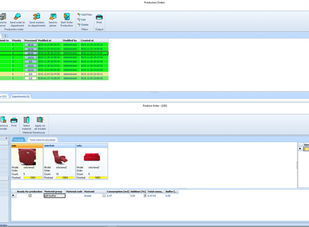Select the sofa product image
The height and width of the screenshot is (227, 309).
pyautogui.click(x=92, y=157)
